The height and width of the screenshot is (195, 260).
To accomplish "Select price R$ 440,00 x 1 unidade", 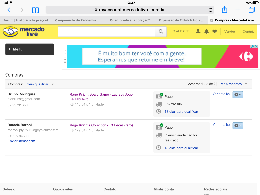I will (x=86, y=104).
